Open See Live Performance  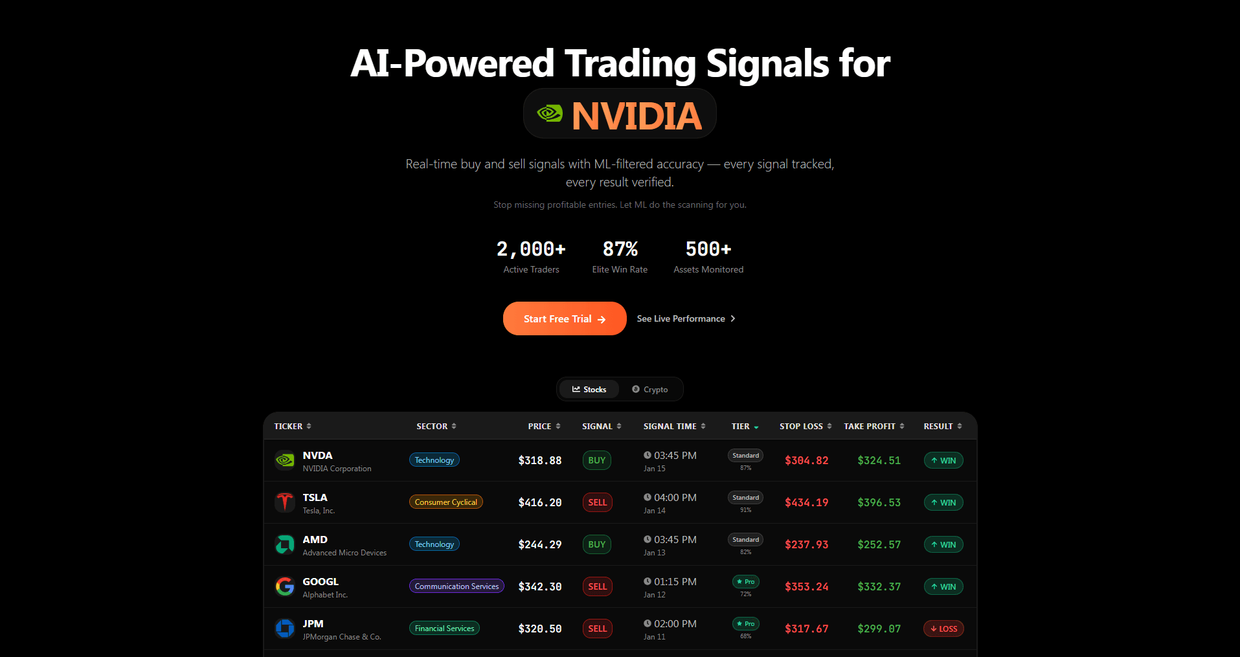(x=686, y=318)
